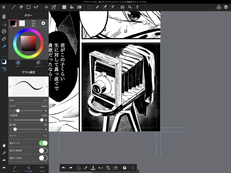Select the Selection Eraser tool
231x173 pixels.
point(112,7)
